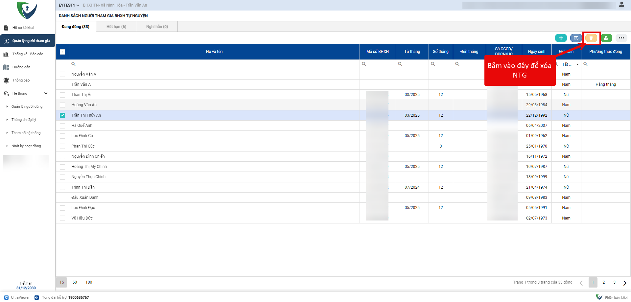The width and height of the screenshot is (631, 302).
Task: Collapse the Hệ thống sidebar section
Action: (x=46, y=94)
